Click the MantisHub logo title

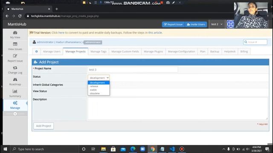[17, 24]
